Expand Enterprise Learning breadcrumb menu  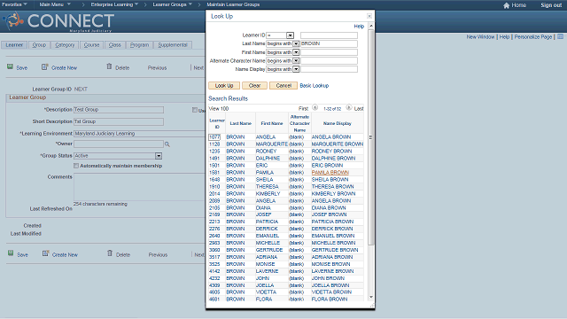pos(114,4)
